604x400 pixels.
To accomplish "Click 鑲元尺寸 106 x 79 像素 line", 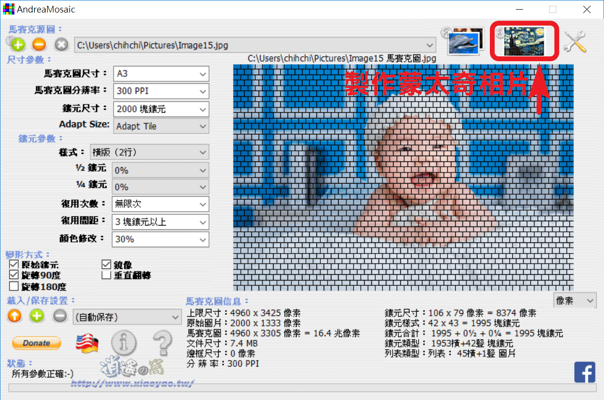I will click(x=460, y=313).
